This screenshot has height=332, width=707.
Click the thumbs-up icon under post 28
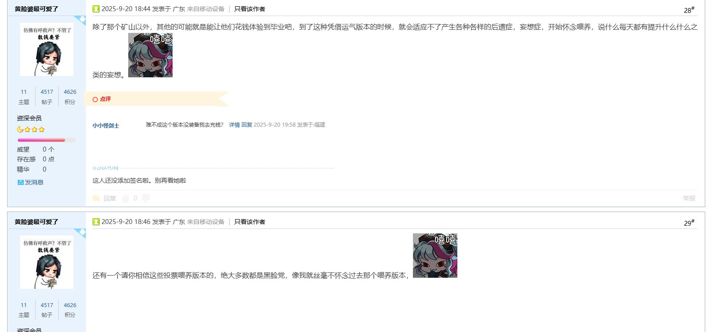[125, 198]
